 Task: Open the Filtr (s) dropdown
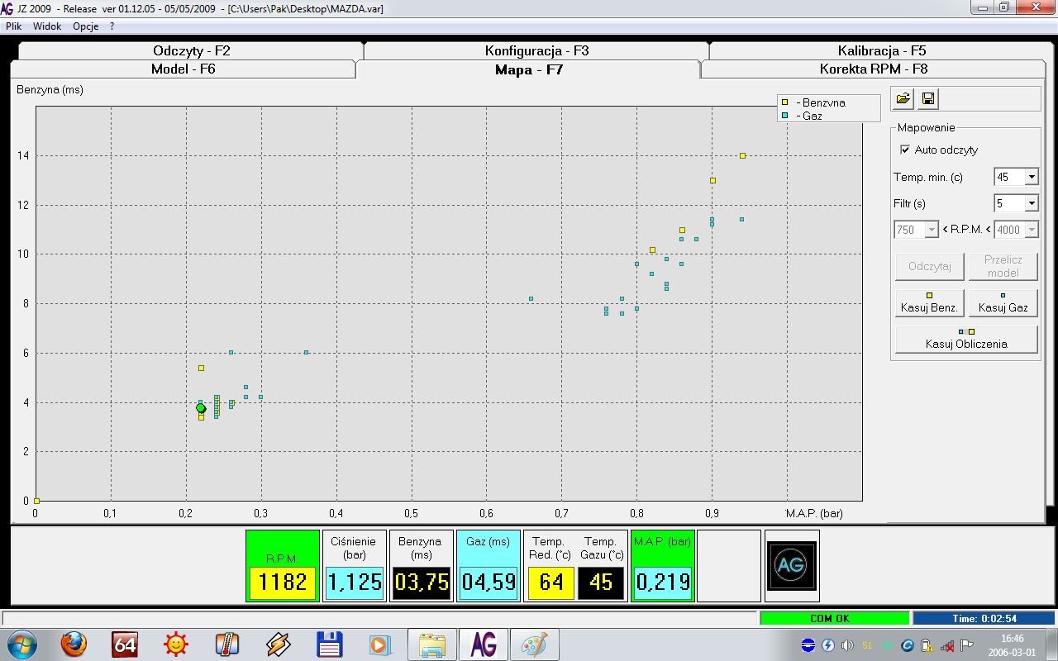coord(1031,203)
